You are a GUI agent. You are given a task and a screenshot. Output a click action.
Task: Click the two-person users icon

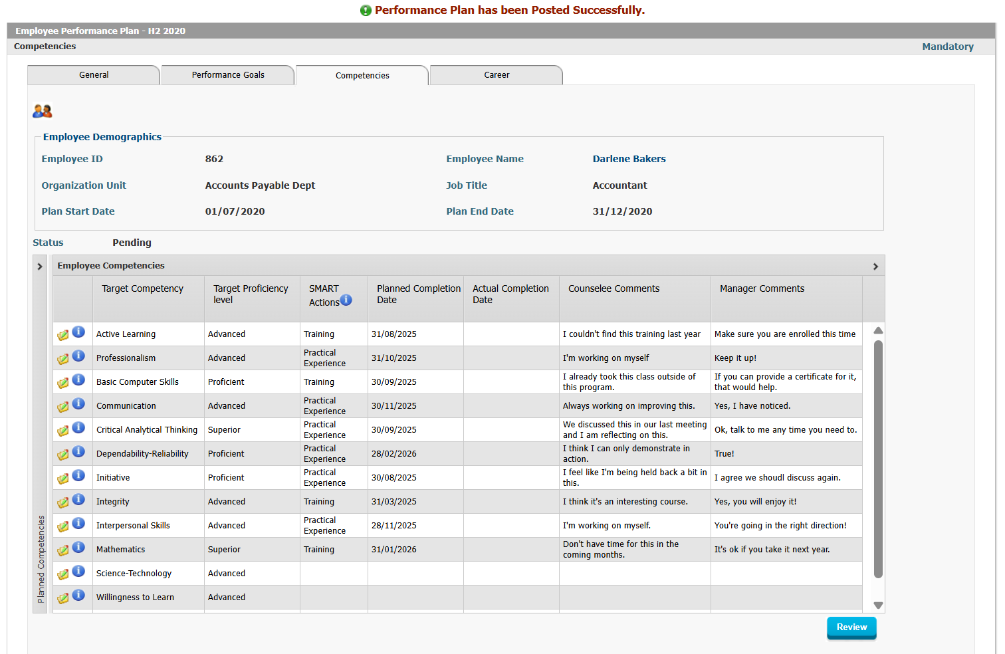(43, 111)
